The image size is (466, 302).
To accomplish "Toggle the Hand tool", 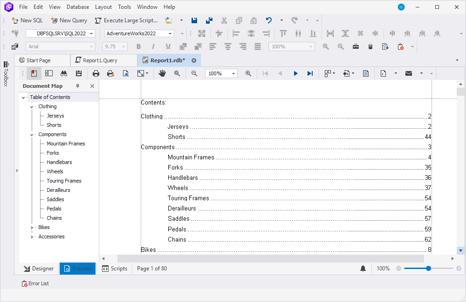I will click(x=162, y=73).
